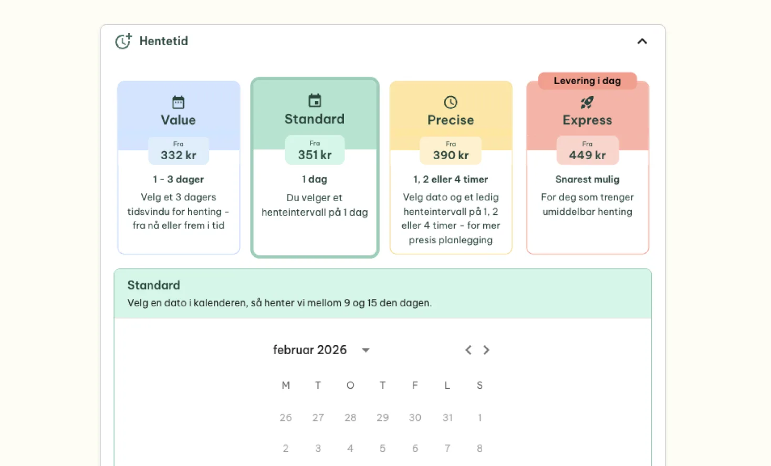The width and height of the screenshot is (771, 466).
Task: Click the Hentetid clock-plus icon
Action: [123, 41]
